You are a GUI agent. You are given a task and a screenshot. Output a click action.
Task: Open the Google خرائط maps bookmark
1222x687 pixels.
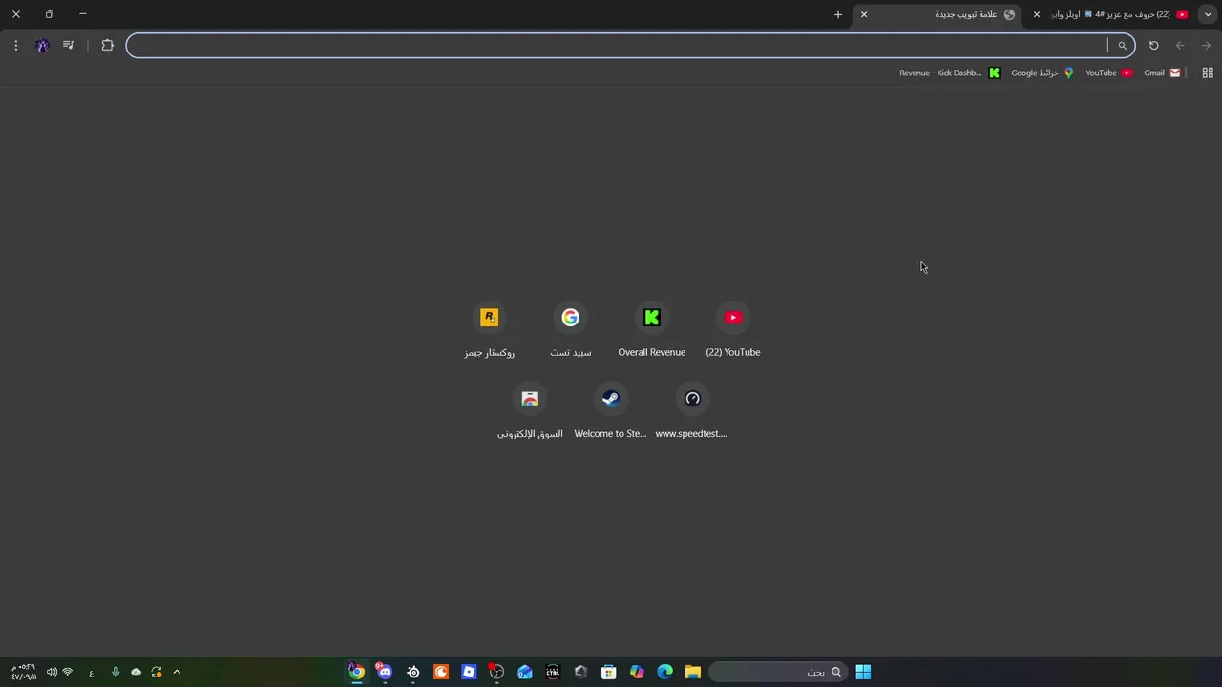[1042, 73]
